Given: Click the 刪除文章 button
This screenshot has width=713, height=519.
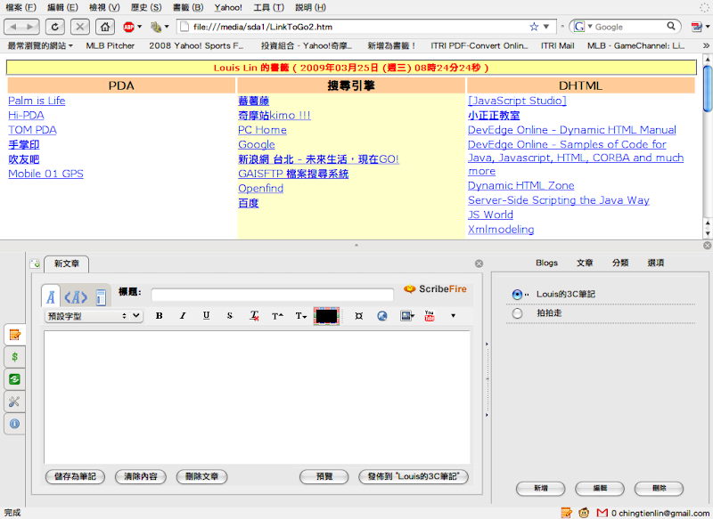Looking at the screenshot, I should (202, 476).
